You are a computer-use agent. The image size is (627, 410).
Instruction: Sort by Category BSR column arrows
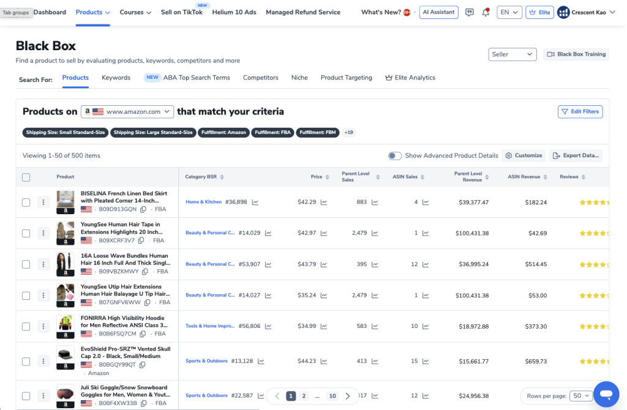222,177
